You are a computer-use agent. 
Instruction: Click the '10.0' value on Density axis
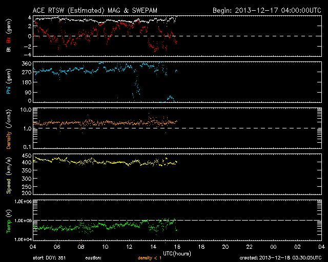(26, 110)
